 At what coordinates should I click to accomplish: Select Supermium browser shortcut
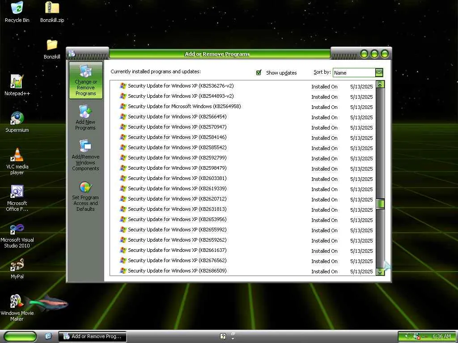(x=17, y=122)
